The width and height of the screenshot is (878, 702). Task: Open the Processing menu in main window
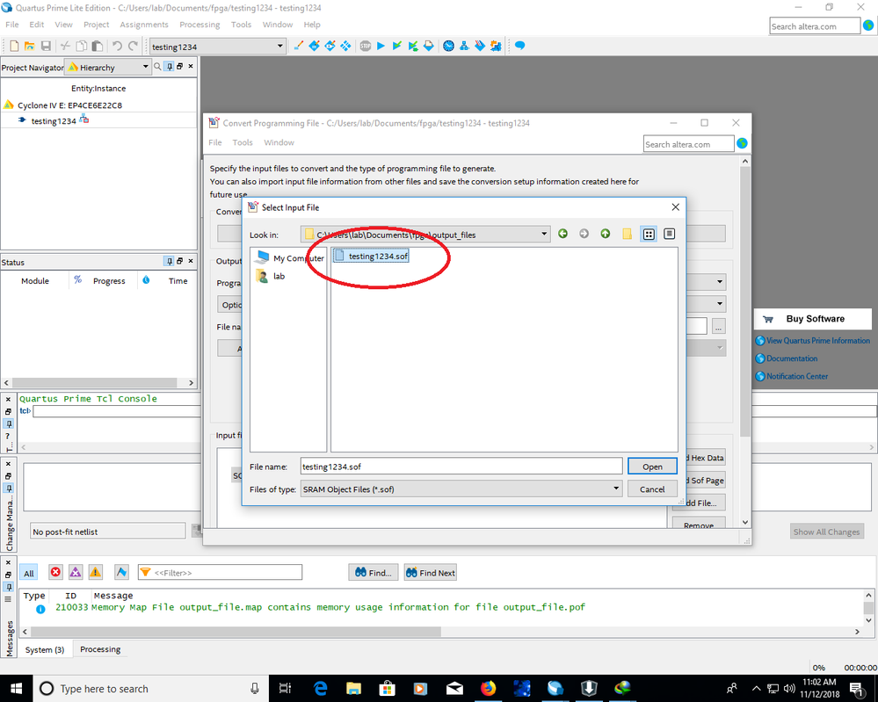coord(200,25)
